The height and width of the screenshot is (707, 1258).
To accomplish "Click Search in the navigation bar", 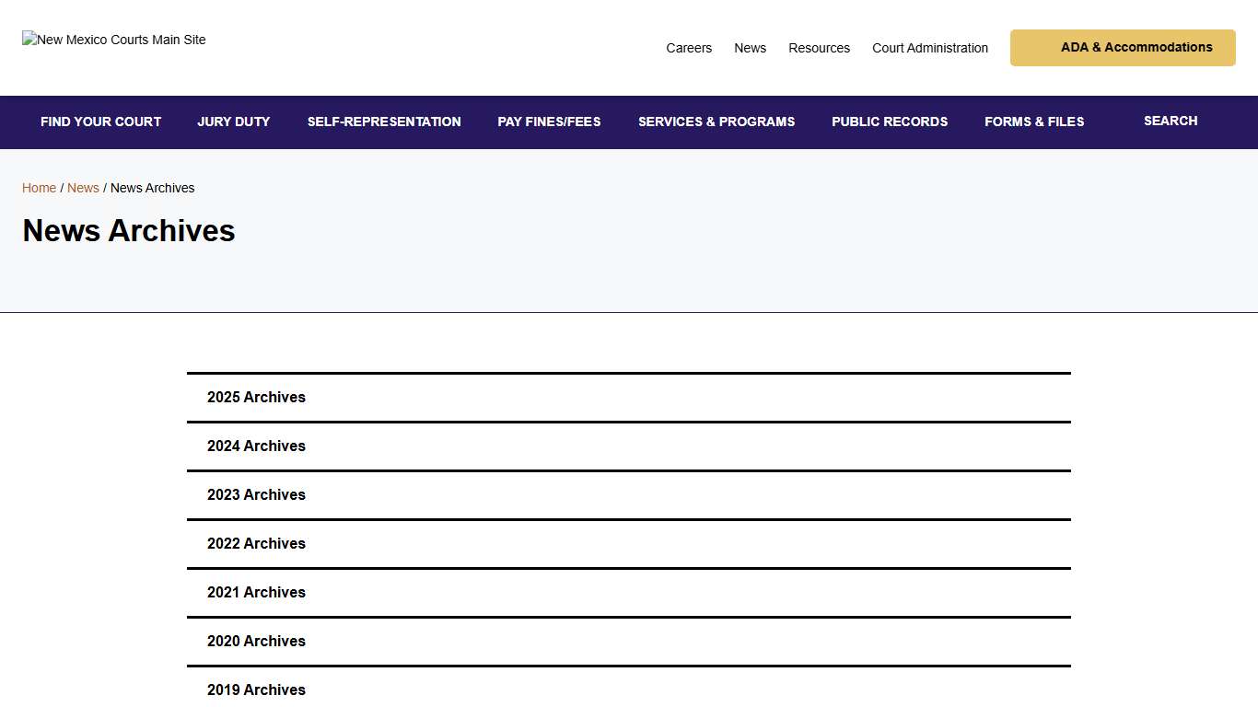I will [x=1171, y=121].
